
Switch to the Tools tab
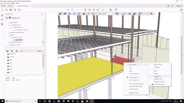click(x=10, y=6)
